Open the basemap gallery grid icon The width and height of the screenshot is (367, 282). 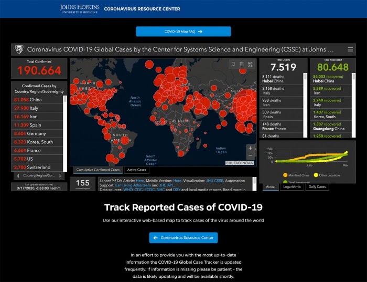250,64
